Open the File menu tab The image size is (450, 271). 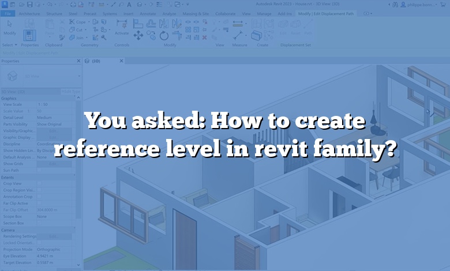(7, 13)
